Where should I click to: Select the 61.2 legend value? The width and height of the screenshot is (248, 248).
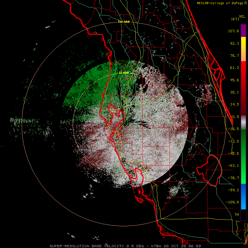(234, 68)
